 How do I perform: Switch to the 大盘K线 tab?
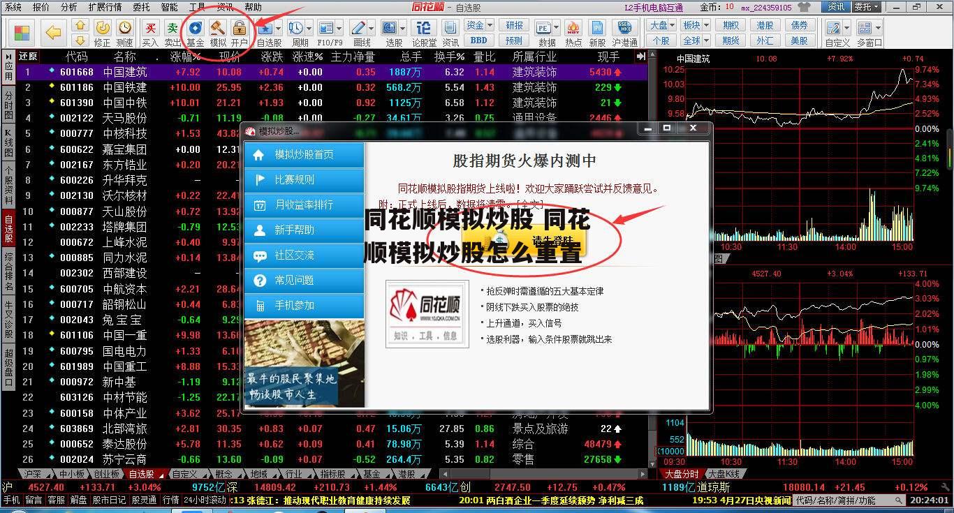click(x=723, y=474)
